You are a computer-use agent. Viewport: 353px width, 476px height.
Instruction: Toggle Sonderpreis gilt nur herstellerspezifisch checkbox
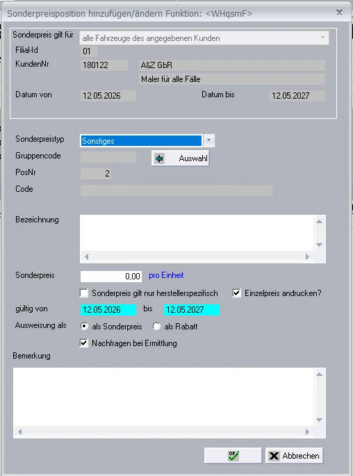point(84,293)
